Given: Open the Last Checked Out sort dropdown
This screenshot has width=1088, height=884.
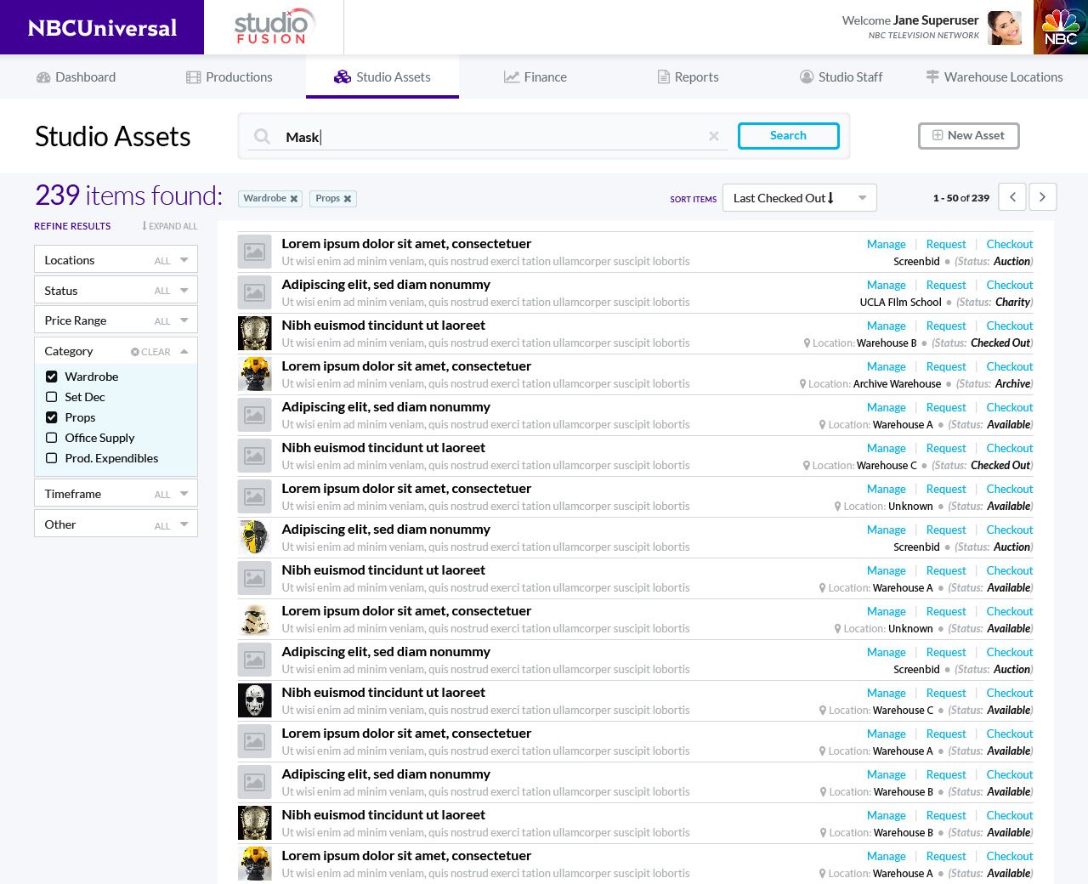Looking at the screenshot, I should (x=799, y=198).
